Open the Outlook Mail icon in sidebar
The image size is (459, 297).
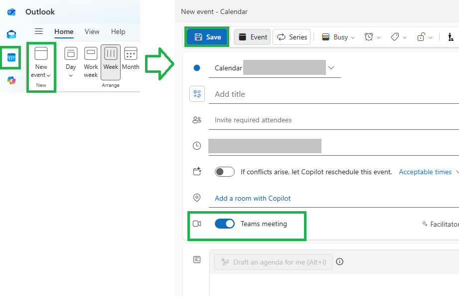click(11, 34)
